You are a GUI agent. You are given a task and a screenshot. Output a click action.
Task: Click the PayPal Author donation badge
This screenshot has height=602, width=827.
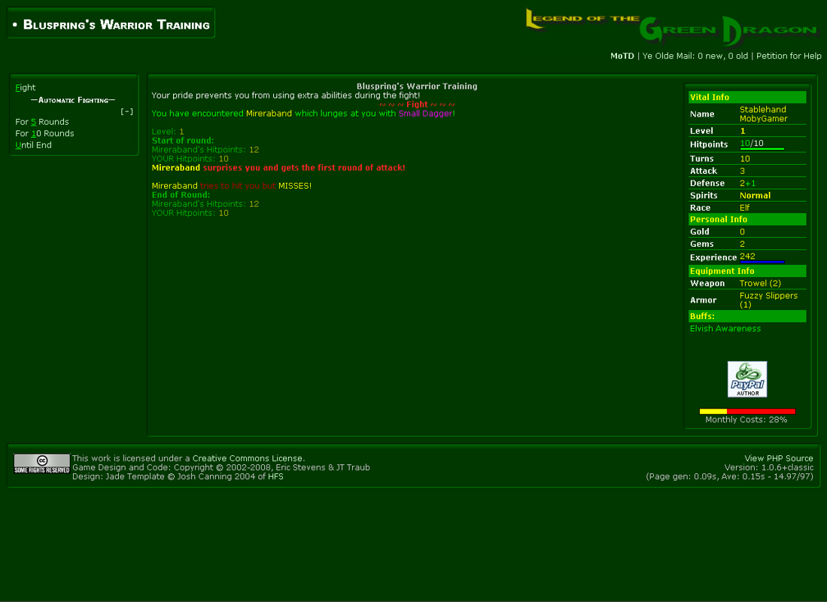[x=747, y=379]
